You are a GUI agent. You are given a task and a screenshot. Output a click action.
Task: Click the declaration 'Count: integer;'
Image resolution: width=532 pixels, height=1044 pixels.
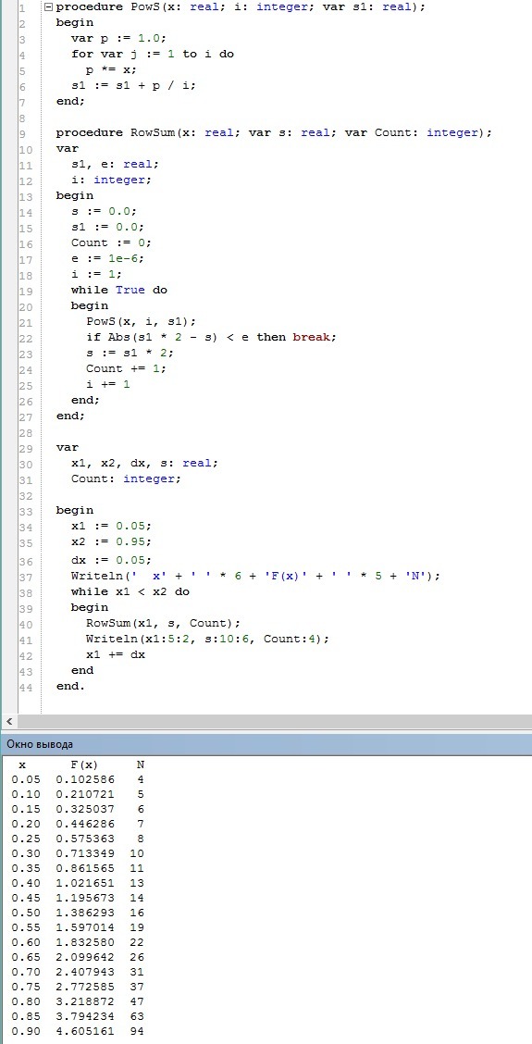point(127,478)
